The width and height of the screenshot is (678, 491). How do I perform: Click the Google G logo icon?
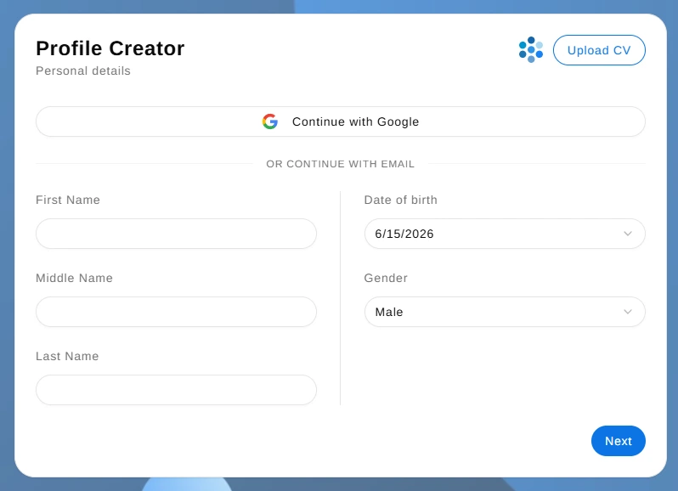[x=270, y=121]
